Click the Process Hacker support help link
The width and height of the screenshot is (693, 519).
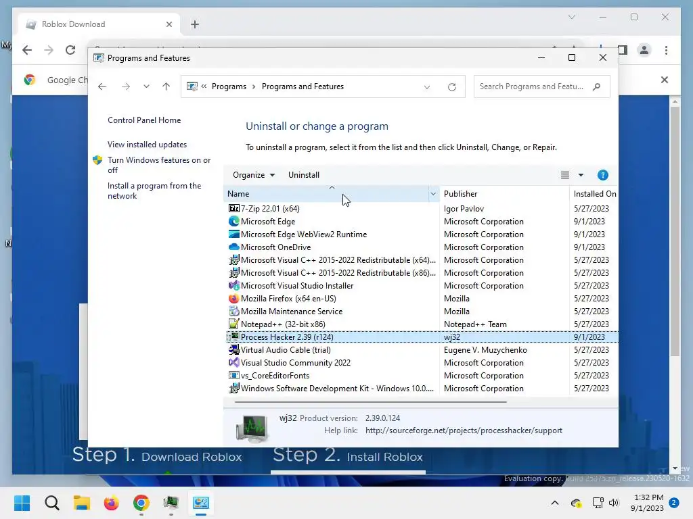tap(464, 430)
